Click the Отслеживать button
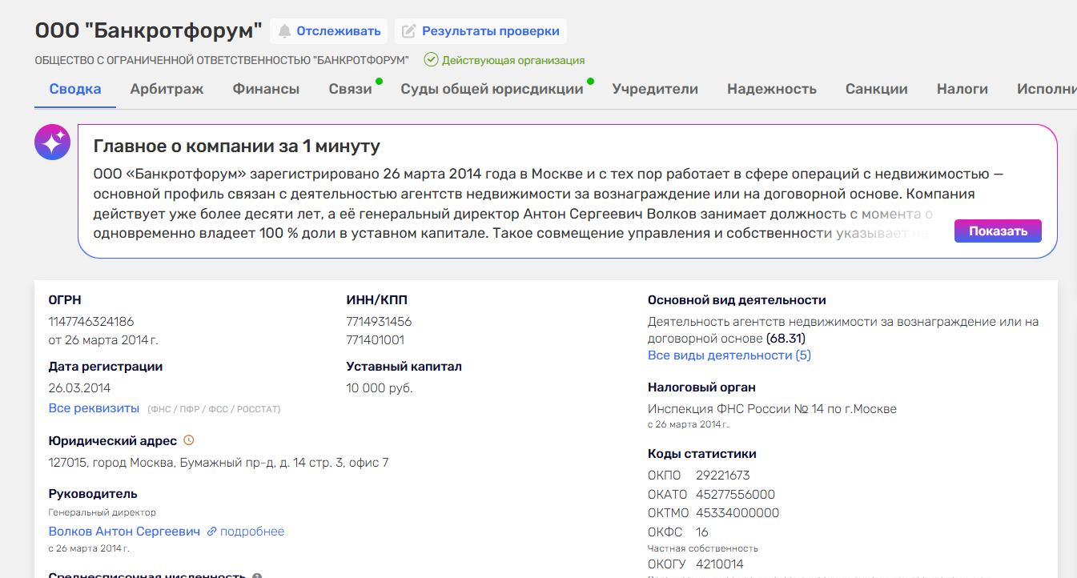Image resolution: width=1077 pixels, height=578 pixels. pyautogui.click(x=329, y=31)
